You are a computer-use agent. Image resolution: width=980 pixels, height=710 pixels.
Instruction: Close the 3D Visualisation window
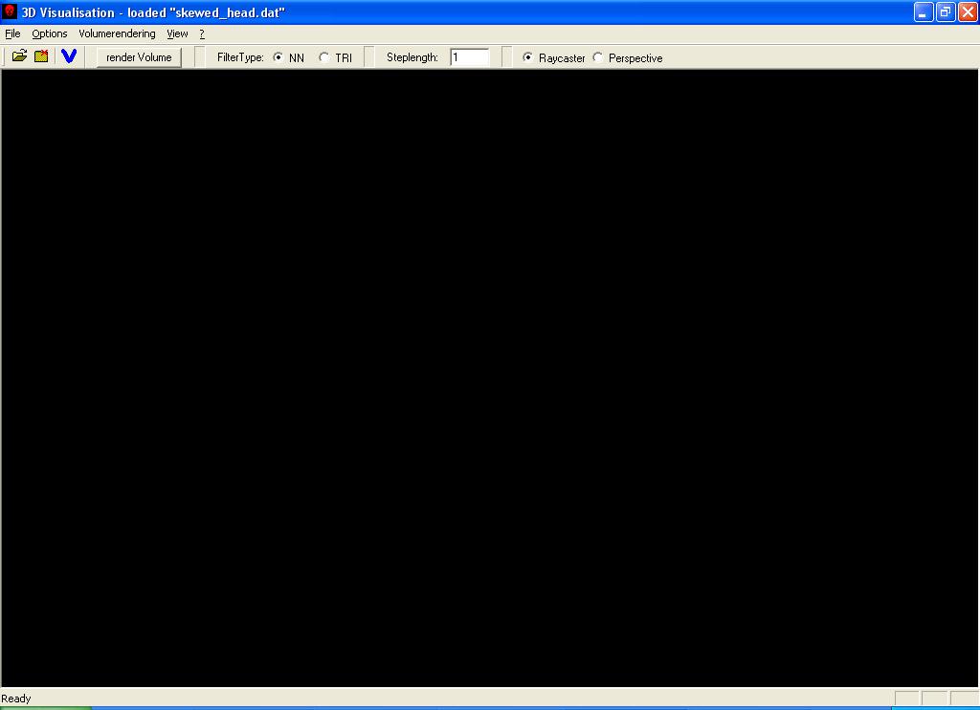click(x=967, y=12)
